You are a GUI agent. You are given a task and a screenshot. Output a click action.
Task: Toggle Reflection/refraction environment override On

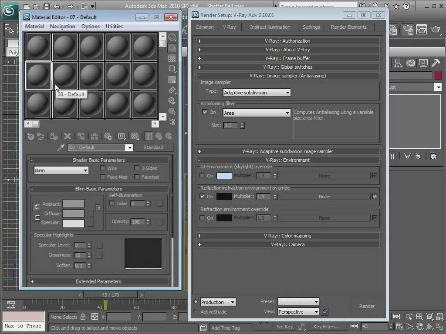pos(202,196)
